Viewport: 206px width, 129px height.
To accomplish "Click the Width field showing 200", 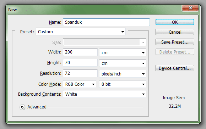I will [x=80, y=52].
